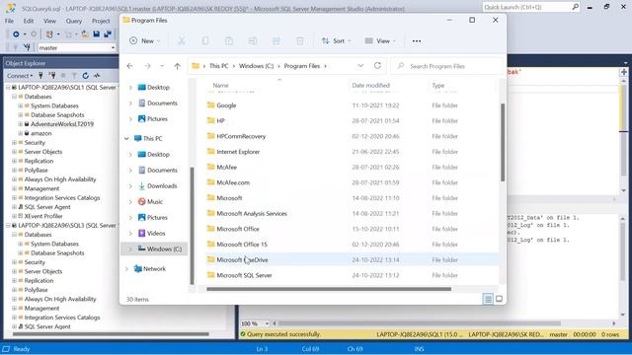Viewport: 632px width, 355px height.
Task: Switch to large thumbnails view icon
Action: (499, 299)
